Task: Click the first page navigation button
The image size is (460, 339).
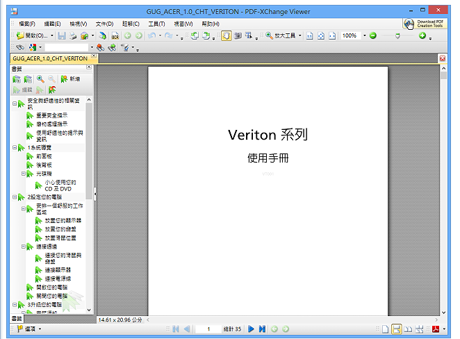Action: 176,329
